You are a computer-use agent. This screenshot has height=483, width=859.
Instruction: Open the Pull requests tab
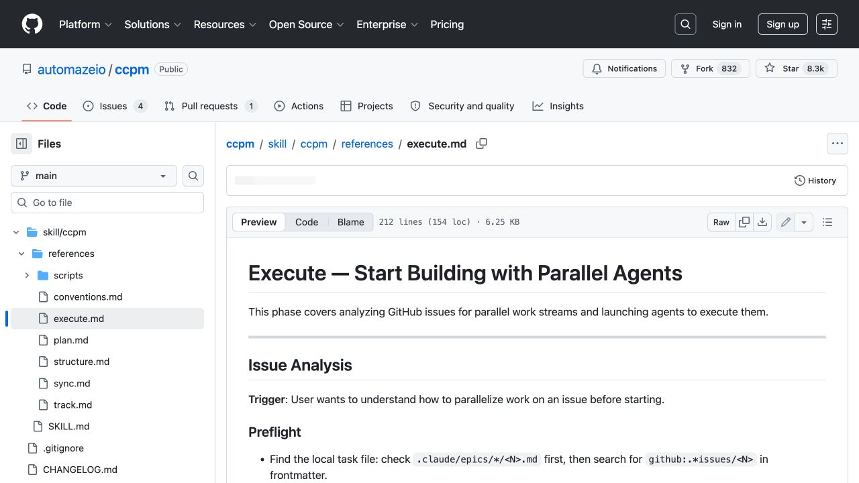click(x=211, y=106)
